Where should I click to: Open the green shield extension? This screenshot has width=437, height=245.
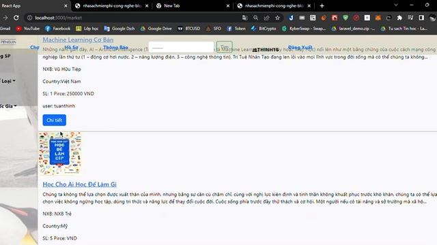[x=346, y=18]
